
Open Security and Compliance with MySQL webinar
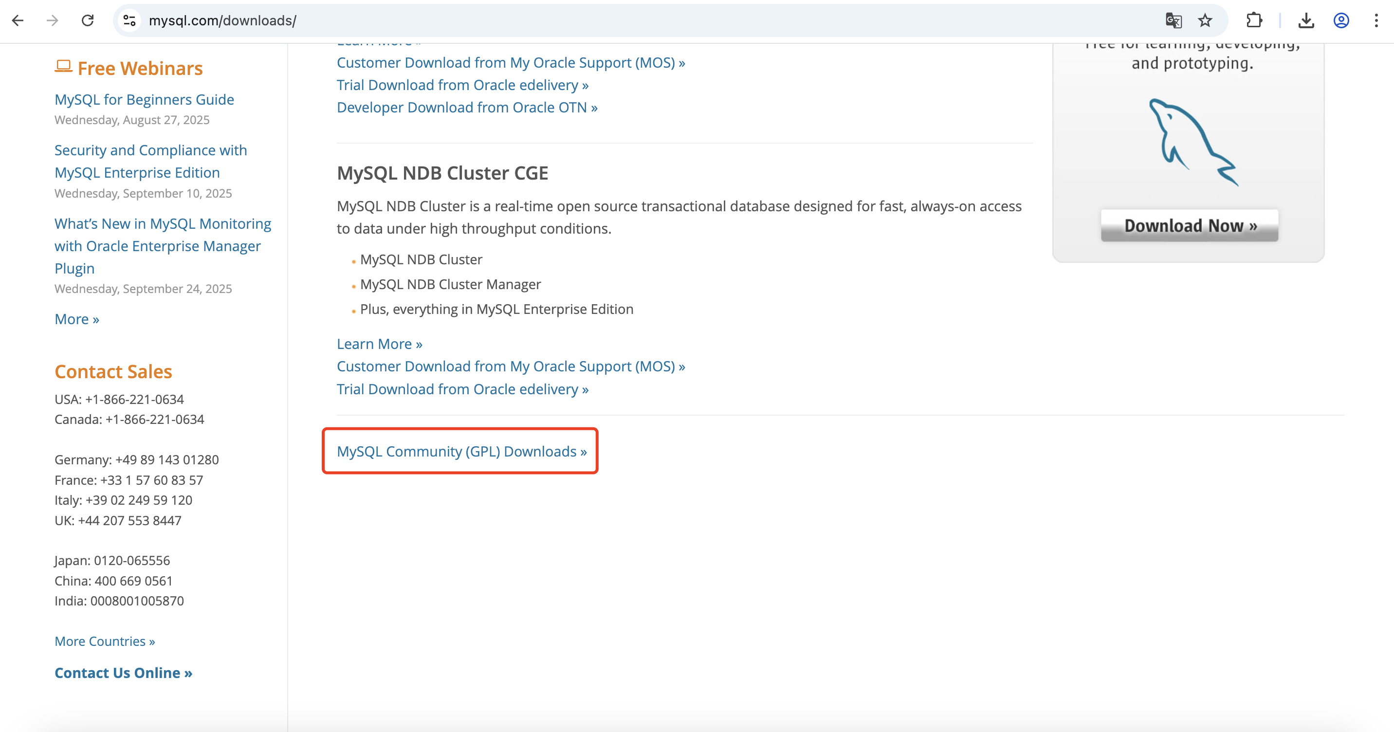pyautogui.click(x=151, y=161)
